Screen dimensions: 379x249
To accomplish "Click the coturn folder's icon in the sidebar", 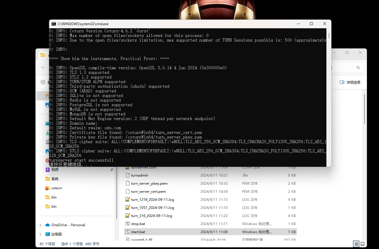I will coord(48,188).
